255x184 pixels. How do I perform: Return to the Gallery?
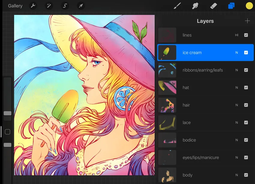[x=15, y=6]
